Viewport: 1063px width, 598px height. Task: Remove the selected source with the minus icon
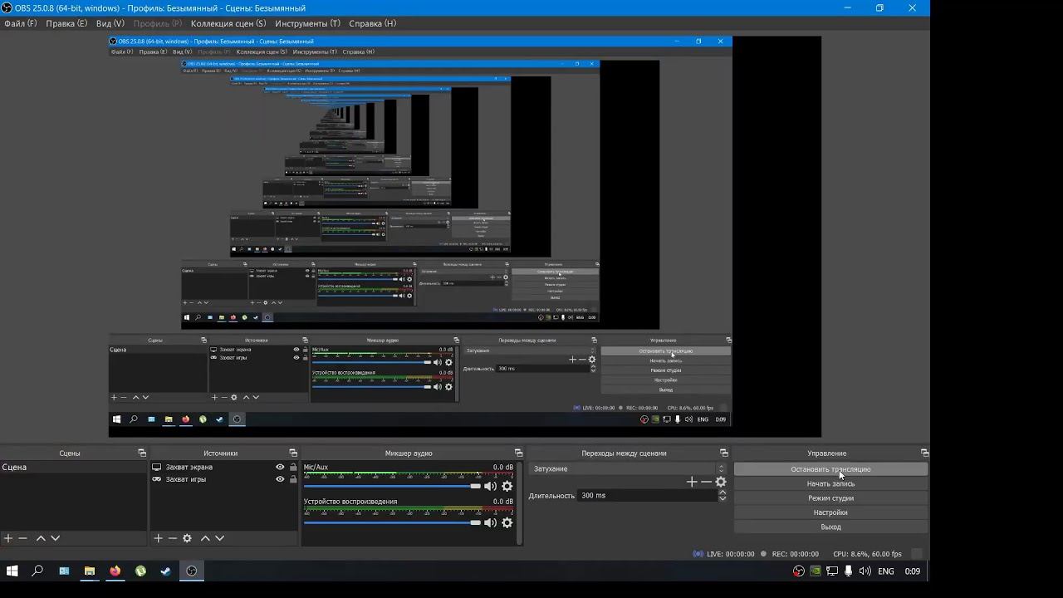[x=173, y=538]
